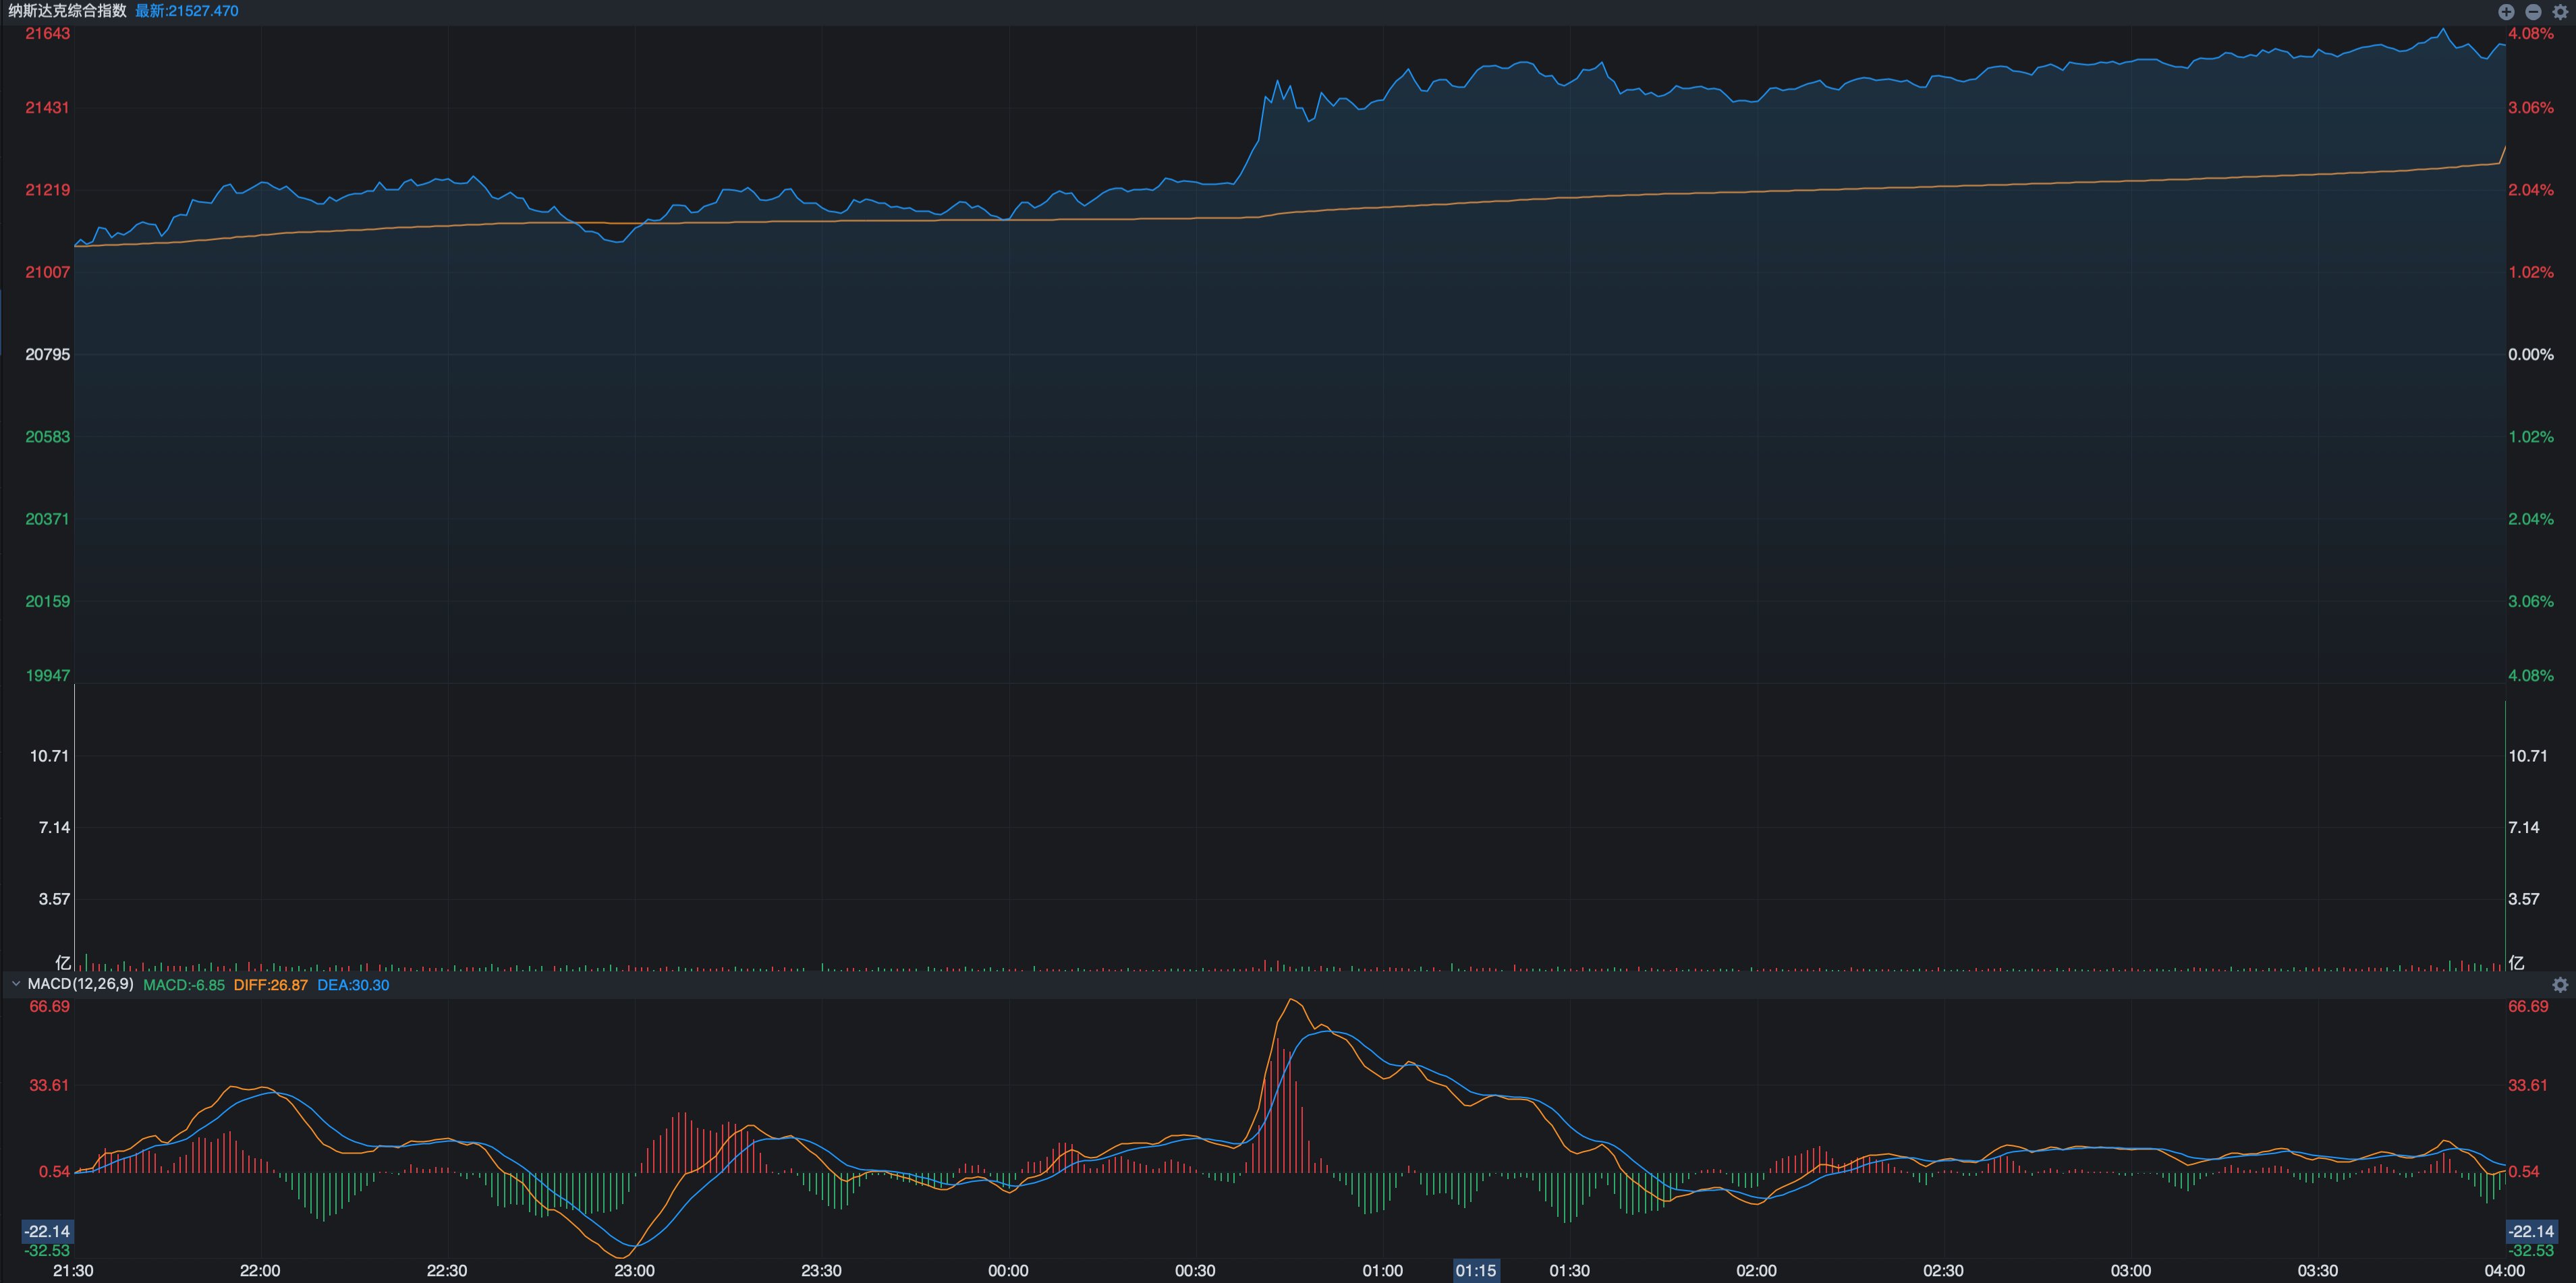Click the 4.08% top percent label
This screenshot has height=1283, width=2576.
click(x=2531, y=34)
